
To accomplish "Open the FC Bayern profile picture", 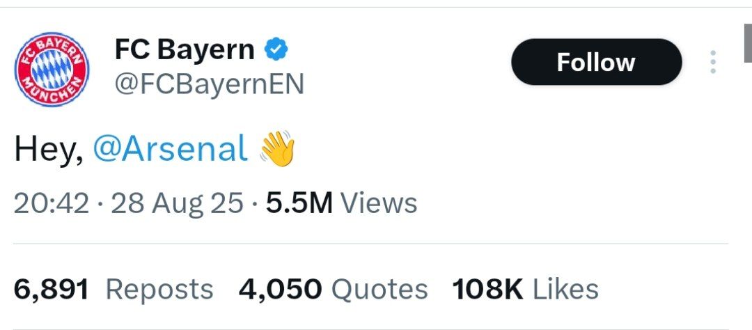I will (x=53, y=70).
